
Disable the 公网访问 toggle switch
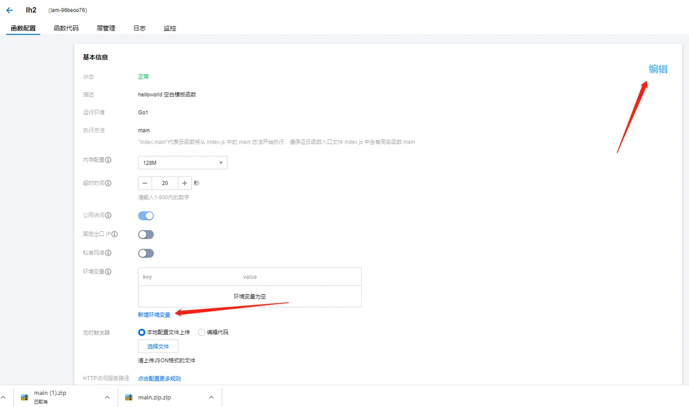(146, 216)
